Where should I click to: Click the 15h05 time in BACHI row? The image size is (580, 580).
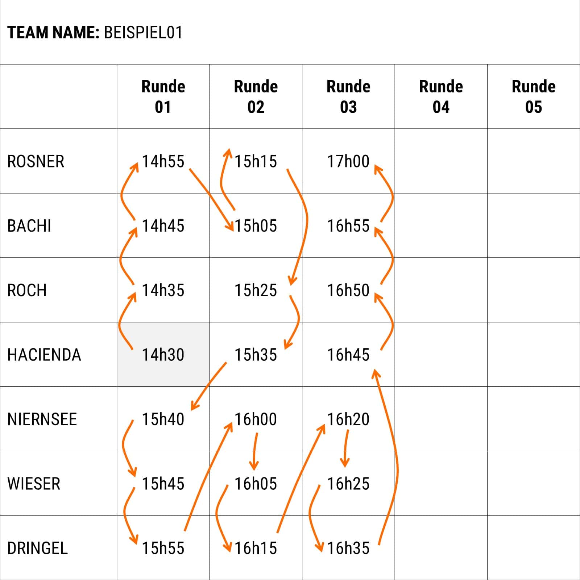coord(256,226)
